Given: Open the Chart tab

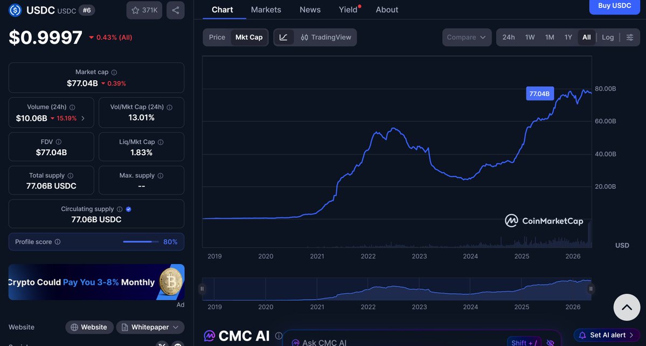Looking at the screenshot, I should (223, 10).
